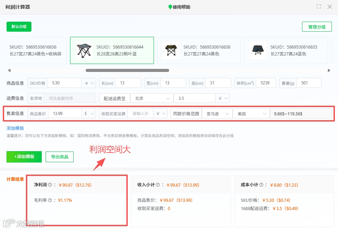Select SKU card 5869530816838 黄色
This screenshot has width=338, height=230.
click(x=199, y=51)
